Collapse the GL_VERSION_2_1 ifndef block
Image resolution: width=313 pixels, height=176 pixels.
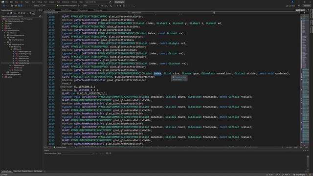pyautogui.click(x=61, y=87)
